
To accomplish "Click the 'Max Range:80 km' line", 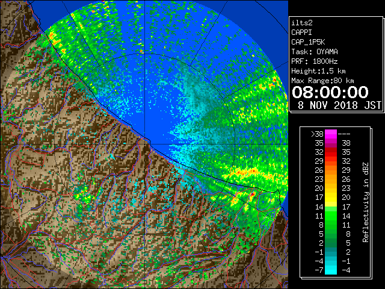I will click(x=322, y=81).
